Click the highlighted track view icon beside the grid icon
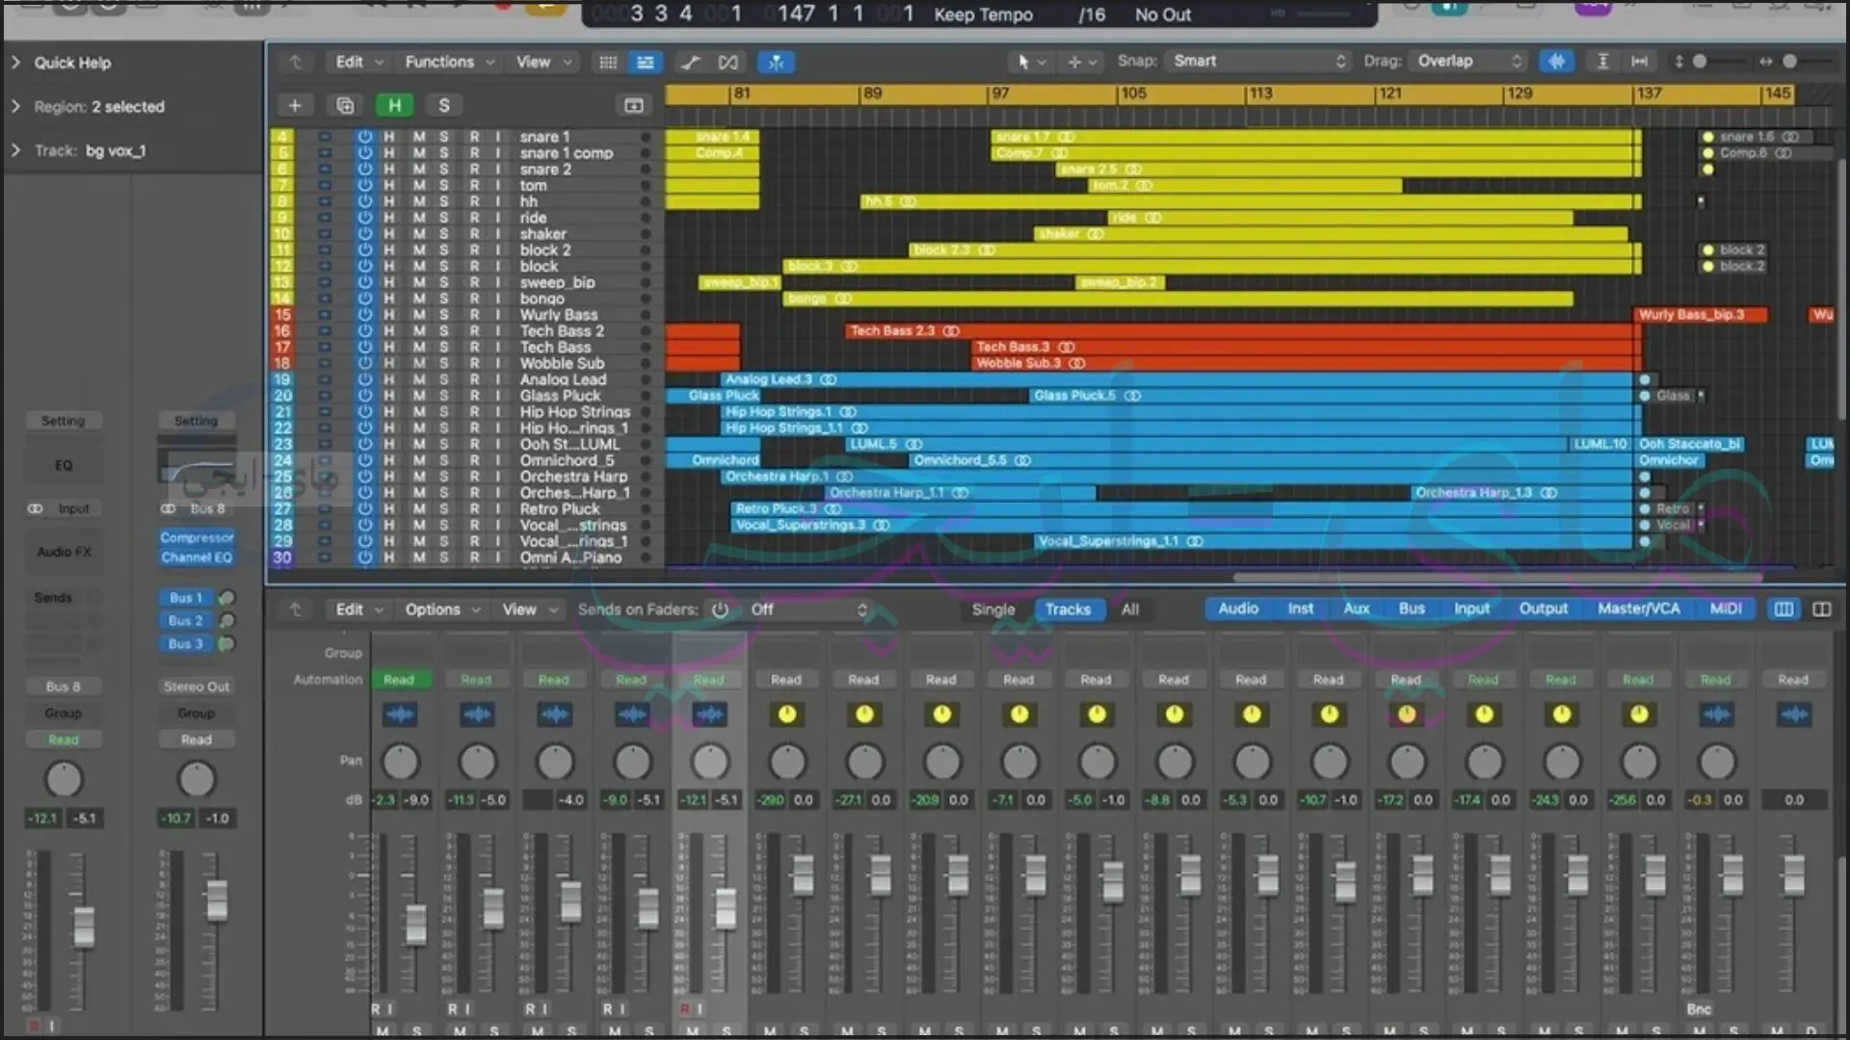This screenshot has height=1040, width=1850. point(645,63)
